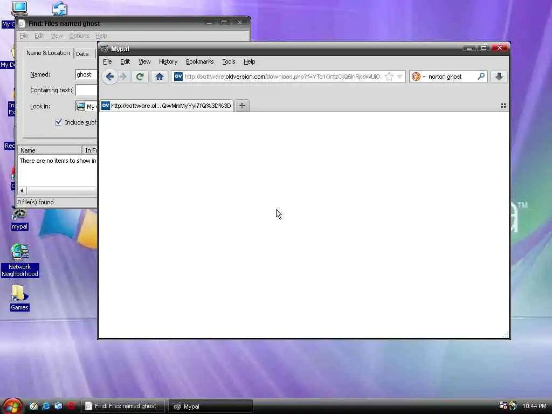This screenshot has width=552, height=414.
Task: Click the forward arrow in Mypal
Action: (x=123, y=77)
